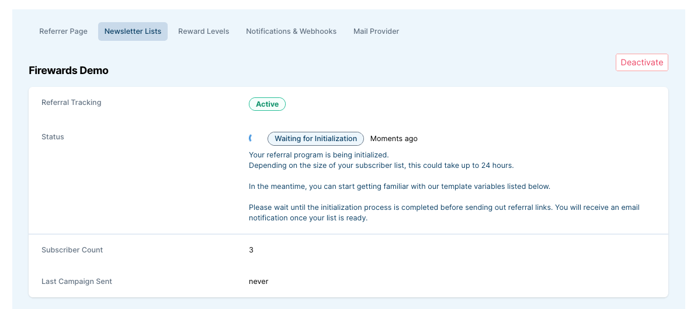Click 'Your referral program is being initialized.'
694x309 pixels.
click(319, 155)
